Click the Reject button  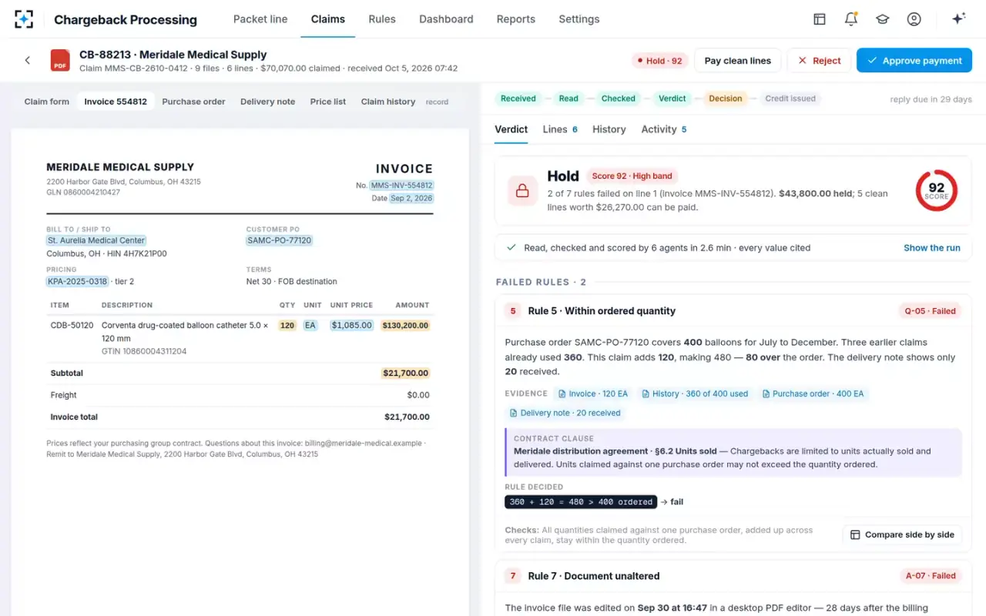point(819,61)
